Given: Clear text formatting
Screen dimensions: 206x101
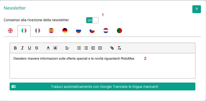Looking at the screenshot, I should [119, 48].
